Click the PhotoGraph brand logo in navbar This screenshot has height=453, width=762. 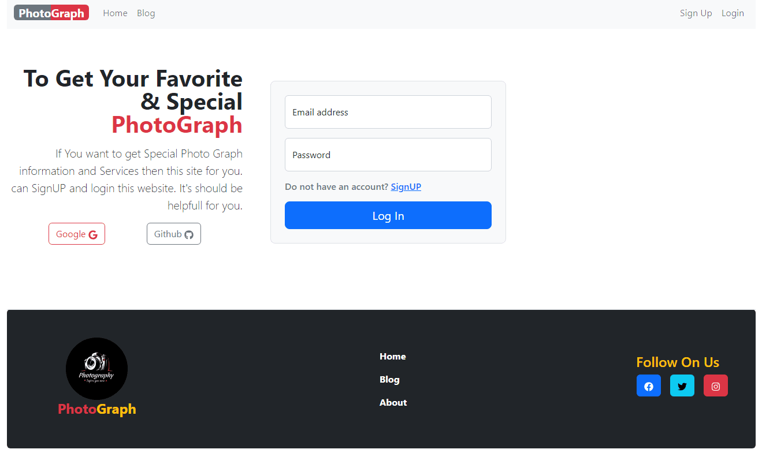51,13
